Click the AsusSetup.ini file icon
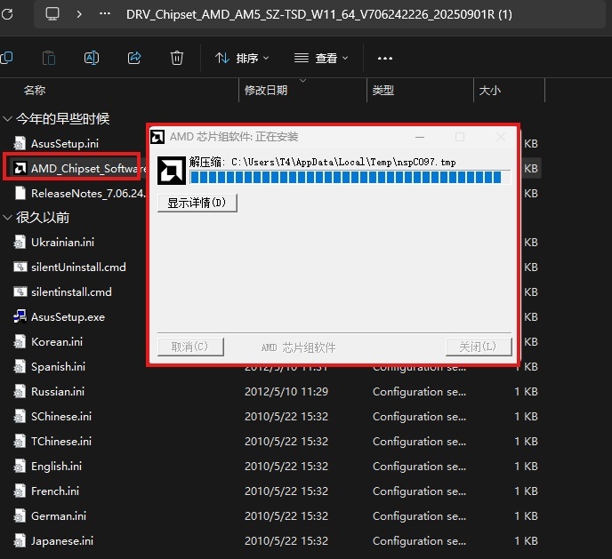The height and width of the screenshot is (559, 612). [20, 143]
